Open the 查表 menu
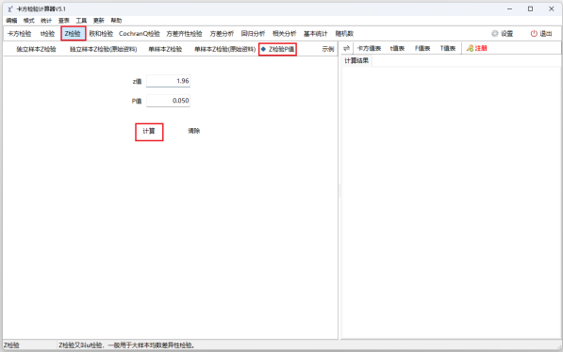Image resolution: width=563 pixels, height=352 pixels. click(x=64, y=21)
